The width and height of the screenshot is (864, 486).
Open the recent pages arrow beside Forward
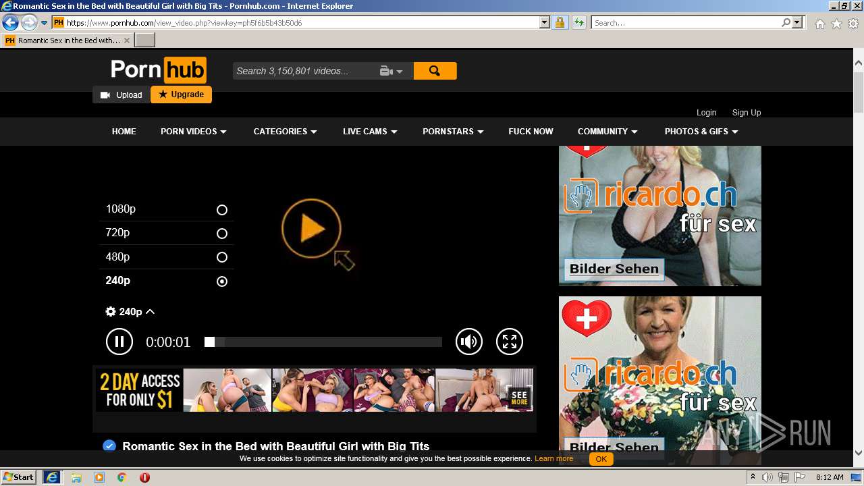[x=44, y=23]
